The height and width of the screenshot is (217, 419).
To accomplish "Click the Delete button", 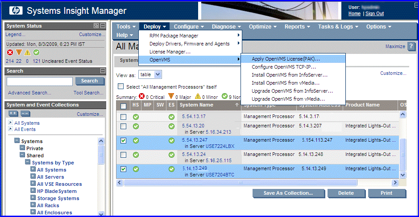I will [x=346, y=193].
